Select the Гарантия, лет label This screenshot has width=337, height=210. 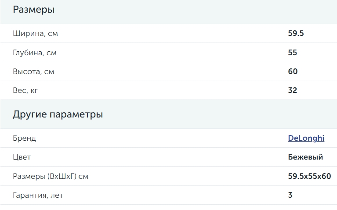coord(38,195)
